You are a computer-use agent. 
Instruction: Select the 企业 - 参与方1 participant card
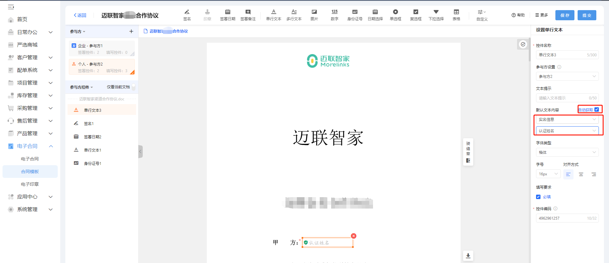click(102, 49)
